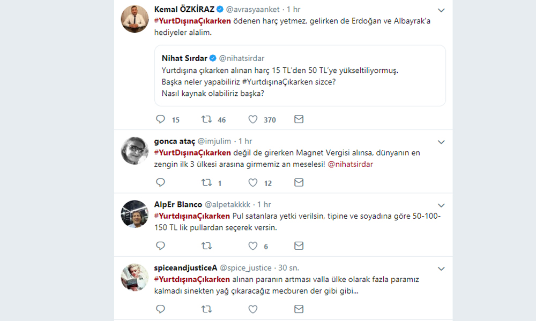Open the @nihatsirdar mention in gonca's tweet

point(350,164)
